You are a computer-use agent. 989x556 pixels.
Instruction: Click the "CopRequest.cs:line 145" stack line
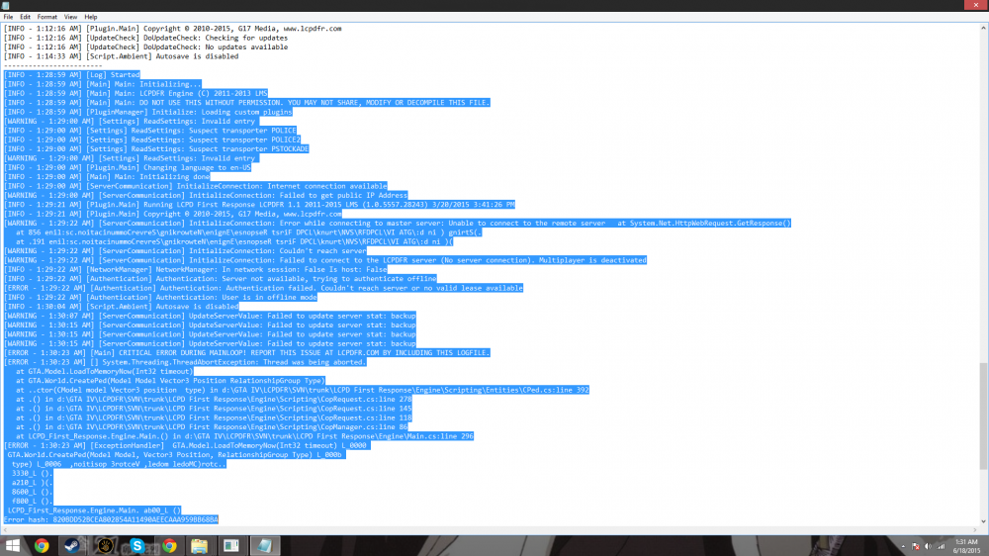214,409
